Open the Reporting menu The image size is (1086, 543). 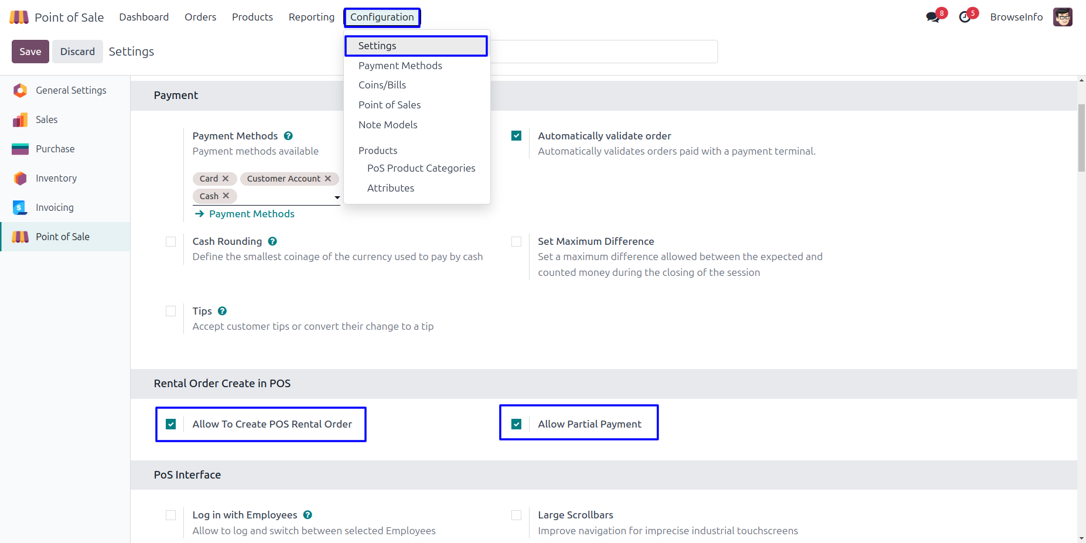[x=311, y=17]
